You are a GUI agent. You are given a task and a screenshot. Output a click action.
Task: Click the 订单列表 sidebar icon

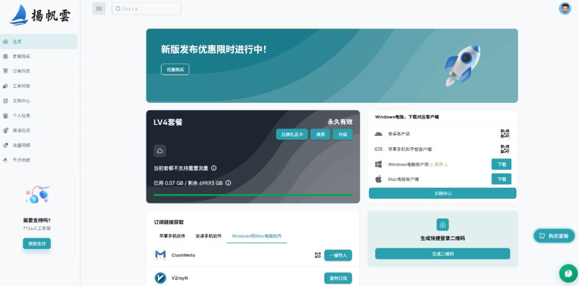pyautogui.click(x=5, y=71)
